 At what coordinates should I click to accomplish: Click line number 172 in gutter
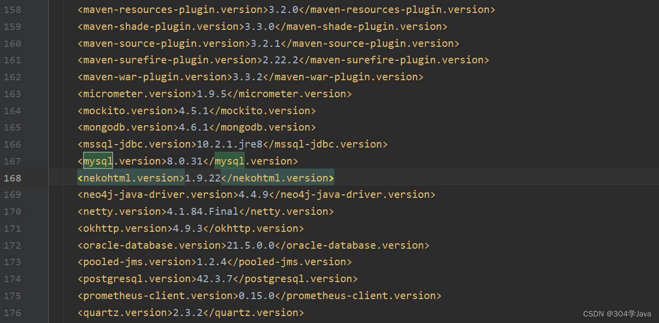coord(12,245)
